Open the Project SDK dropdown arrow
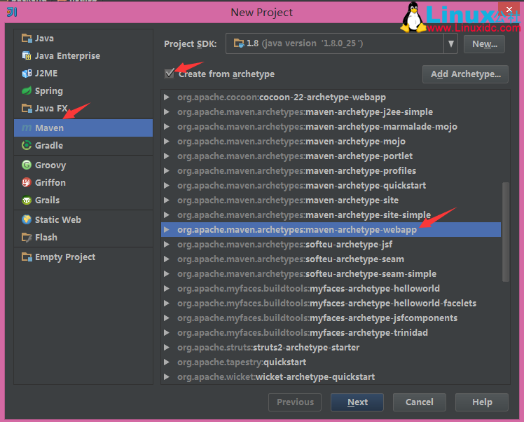 pyautogui.click(x=451, y=43)
